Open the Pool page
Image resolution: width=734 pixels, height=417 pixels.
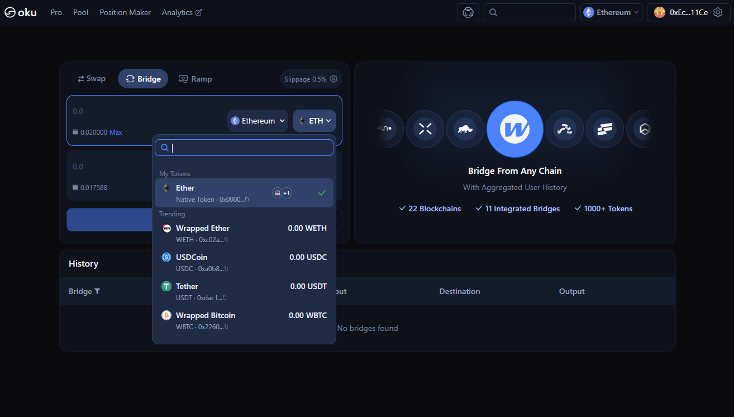81,12
